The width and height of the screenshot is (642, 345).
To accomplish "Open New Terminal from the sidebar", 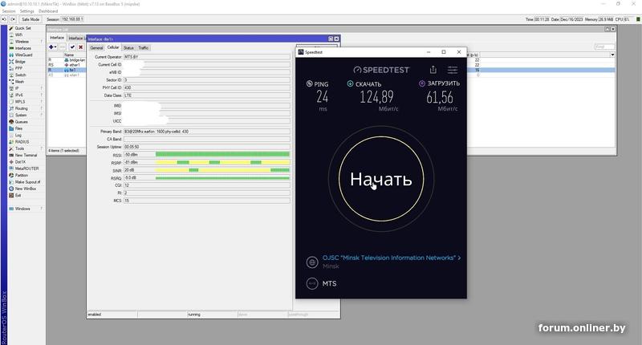I will point(25,155).
